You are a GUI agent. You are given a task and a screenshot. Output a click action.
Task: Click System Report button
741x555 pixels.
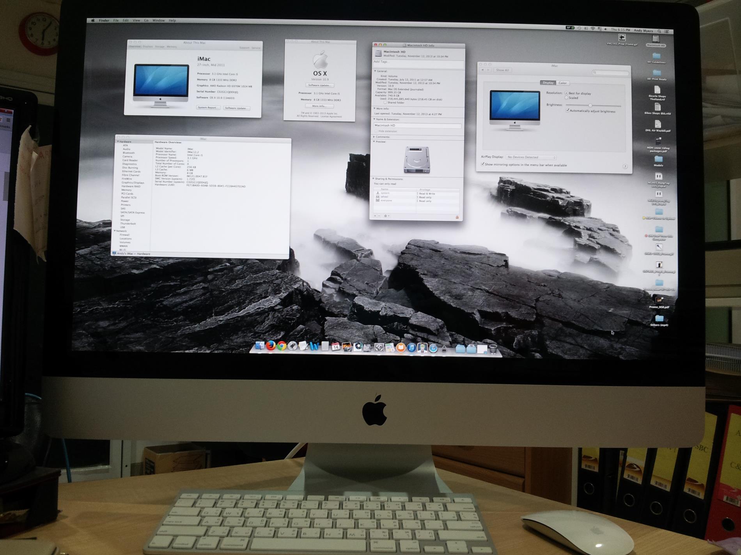click(208, 107)
